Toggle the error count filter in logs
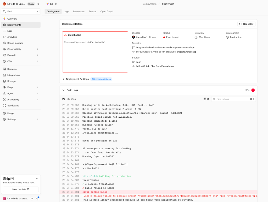Viewport: 268px width, 202px height. (206, 99)
